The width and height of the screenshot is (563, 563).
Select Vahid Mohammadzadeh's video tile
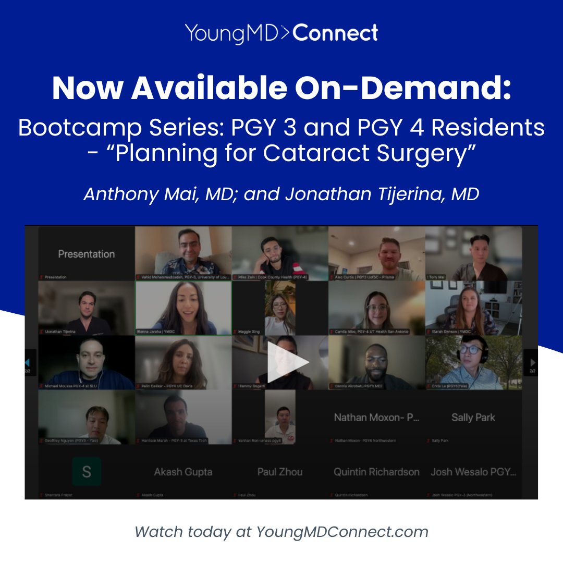pyautogui.click(x=183, y=253)
